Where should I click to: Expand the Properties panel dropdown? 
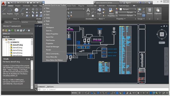pos(121,19)
